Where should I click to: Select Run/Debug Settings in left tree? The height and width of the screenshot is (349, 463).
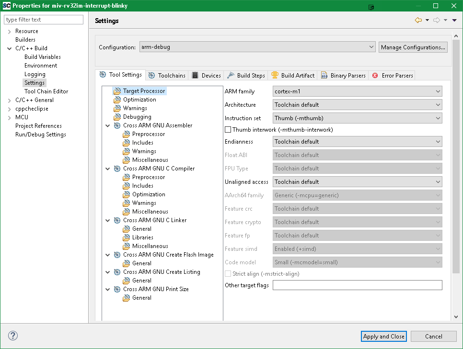tap(41, 134)
